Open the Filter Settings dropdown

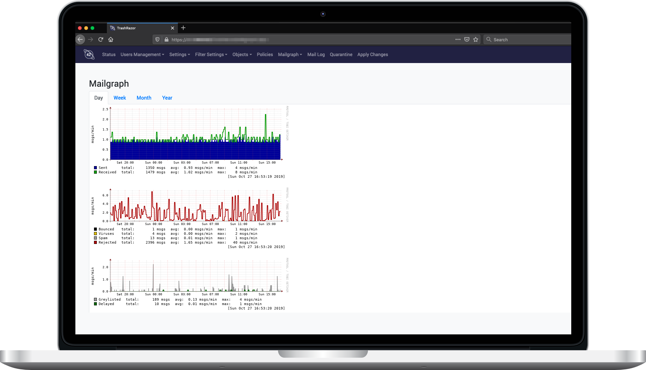(x=211, y=55)
